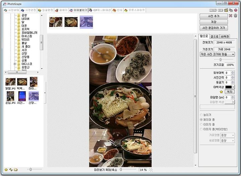
Task: Select the 닭발.JPG thumbnail
Action: (10, 82)
